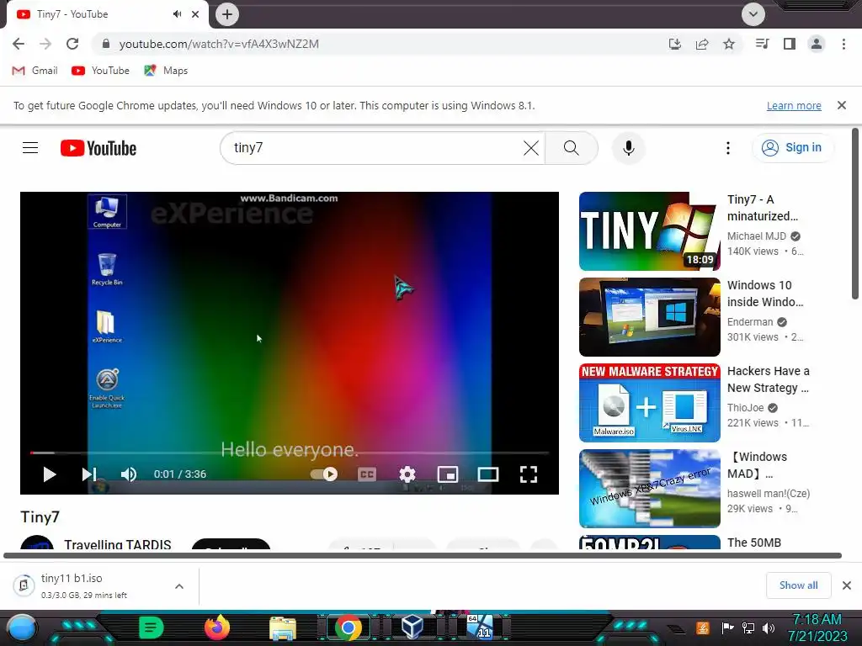862x646 pixels.
Task: Open ThioJoe channel name
Action: click(x=746, y=408)
